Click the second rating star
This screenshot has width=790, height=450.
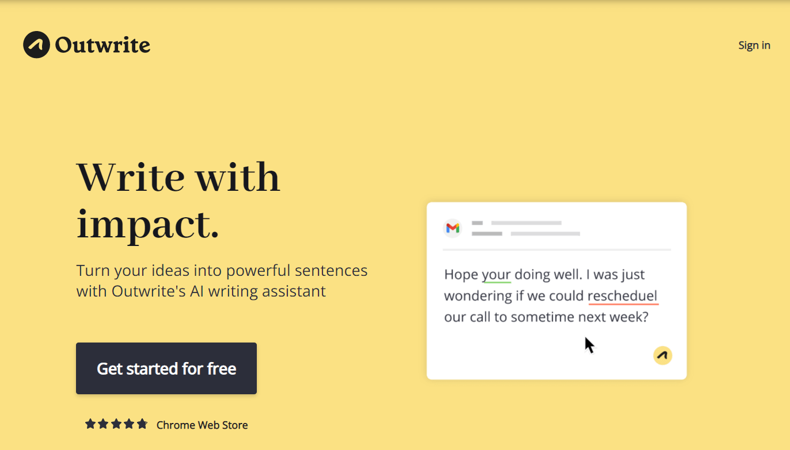pyautogui.click(x=103, y=424)
